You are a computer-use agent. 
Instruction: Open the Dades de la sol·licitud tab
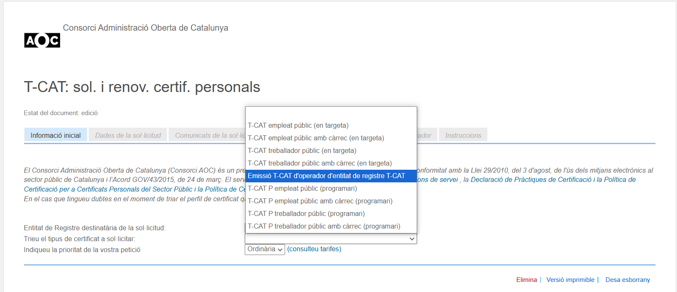click(x=128, y=135)
